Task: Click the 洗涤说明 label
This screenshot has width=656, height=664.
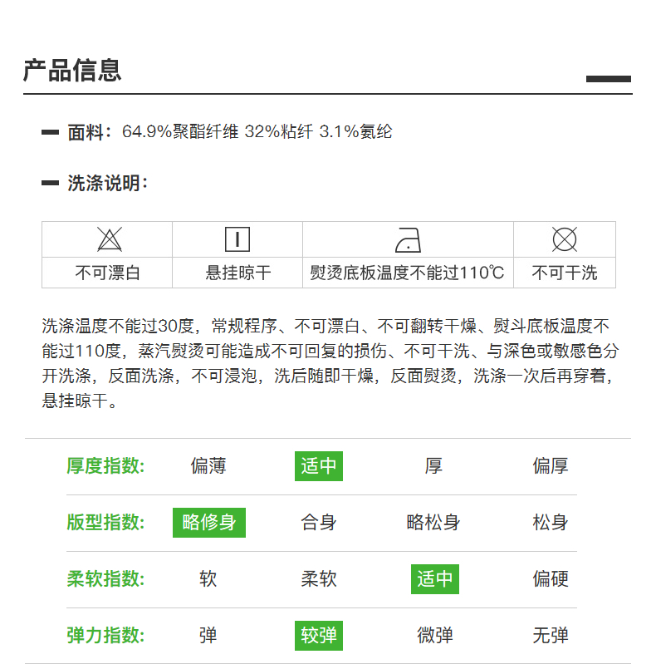Action: pyautogui.click(x=107, y=183)
